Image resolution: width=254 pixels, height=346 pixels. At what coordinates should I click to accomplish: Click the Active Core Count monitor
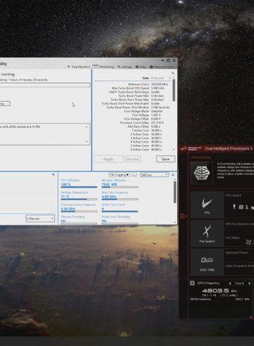click(120, 208)
